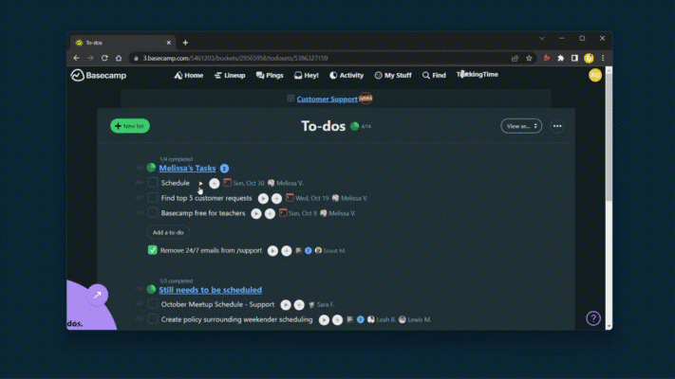The image size is (675, 379).
Task: Click the Wed, Oct 19 due date
Action: 312,198
